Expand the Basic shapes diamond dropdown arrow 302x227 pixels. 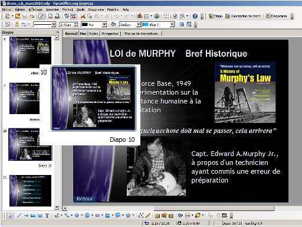pos(82,216)
